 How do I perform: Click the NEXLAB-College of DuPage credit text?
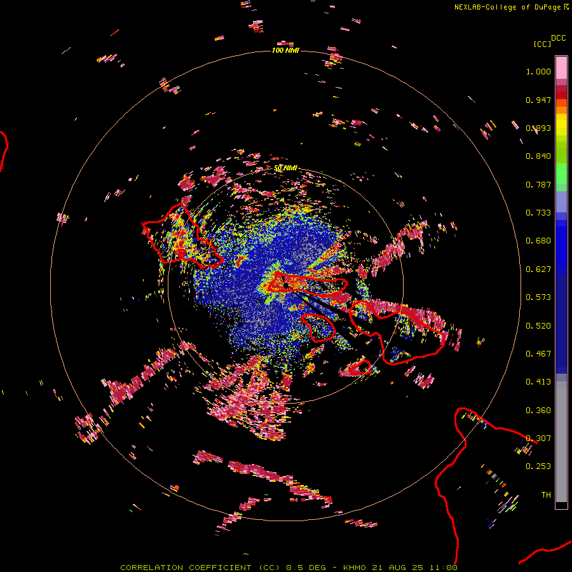507,7
